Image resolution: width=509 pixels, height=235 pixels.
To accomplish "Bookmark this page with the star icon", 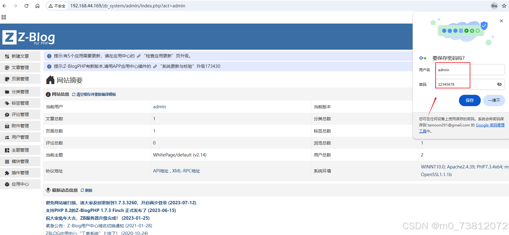I will 504,6.
